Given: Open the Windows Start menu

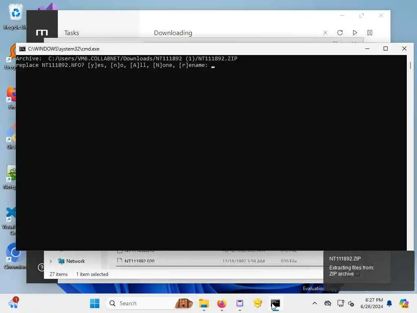Looking at the screenshot, I should point(94,303).
